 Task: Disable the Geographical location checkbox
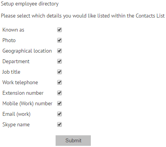pos(60,51)
